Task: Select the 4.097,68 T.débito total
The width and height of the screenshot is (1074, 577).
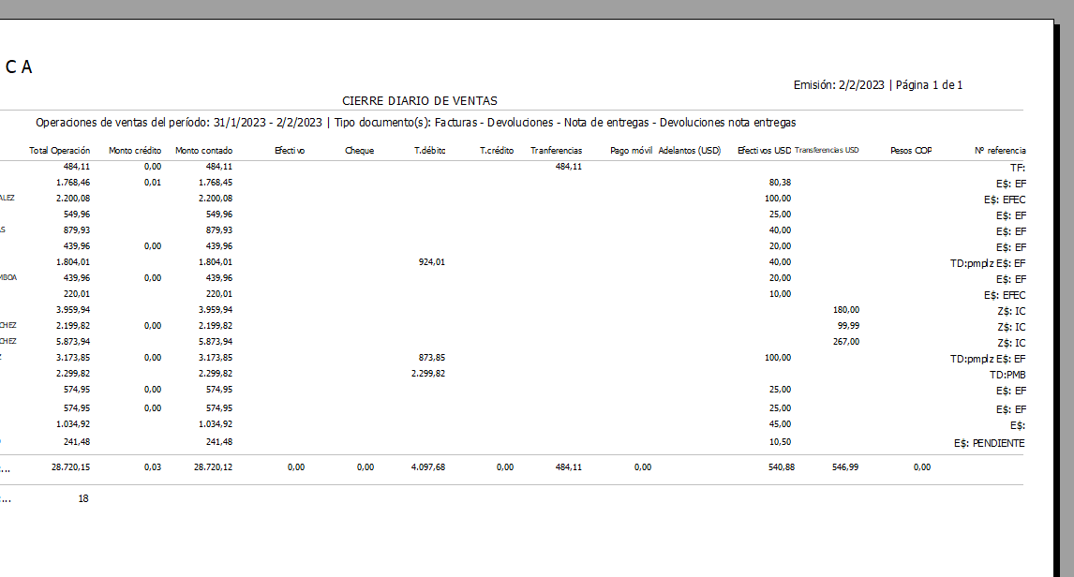Action: coord(429,466)
